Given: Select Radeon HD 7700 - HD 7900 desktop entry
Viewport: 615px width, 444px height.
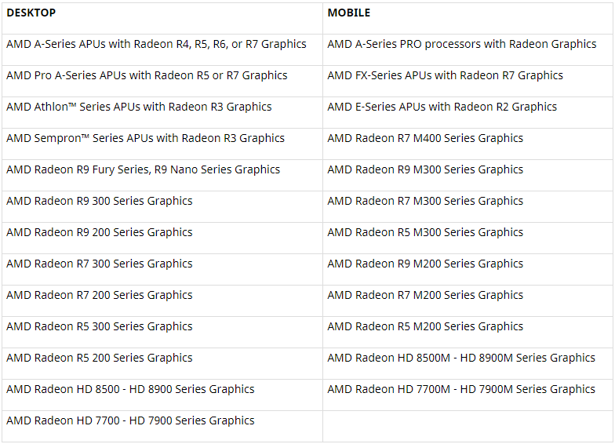Looking at the screenshot, I should [x=130, y=421].
